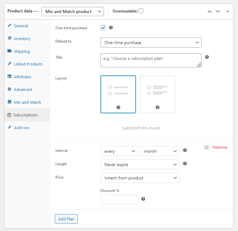Move Product data panel down
Viewport: 238px width, 231px height.
(218, 11)
